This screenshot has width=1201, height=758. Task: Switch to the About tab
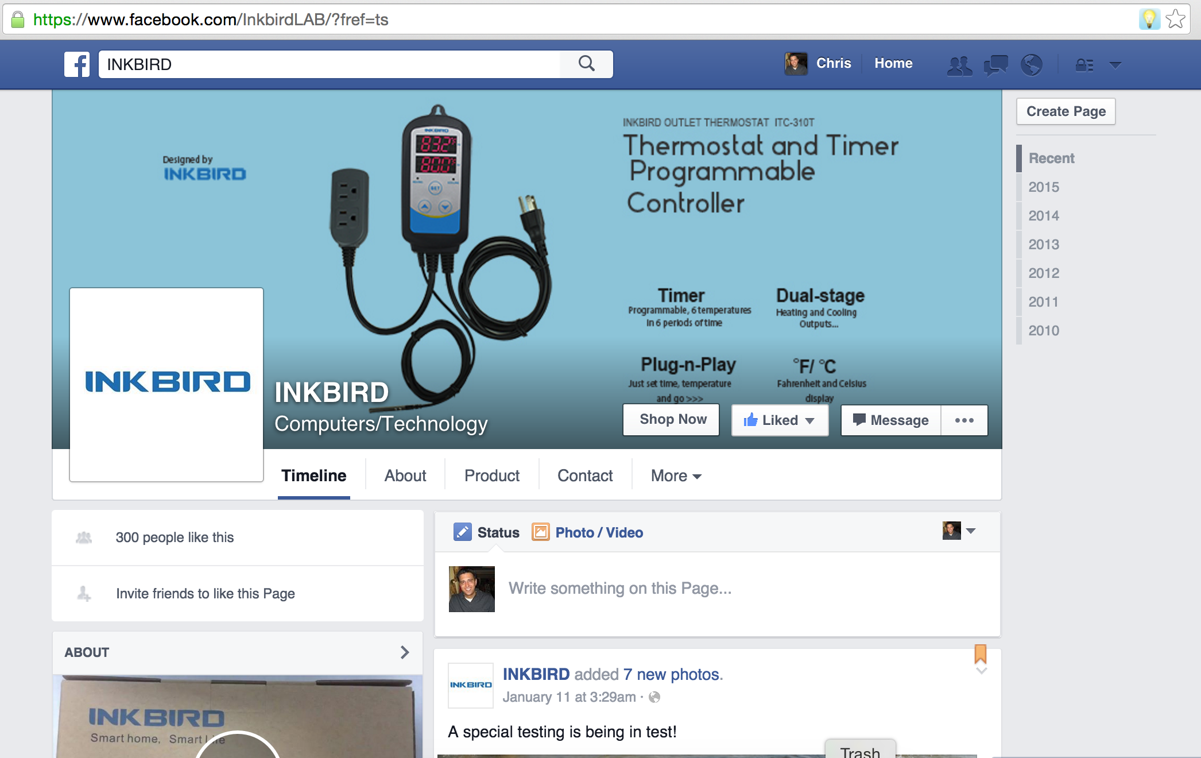[405, 475]
